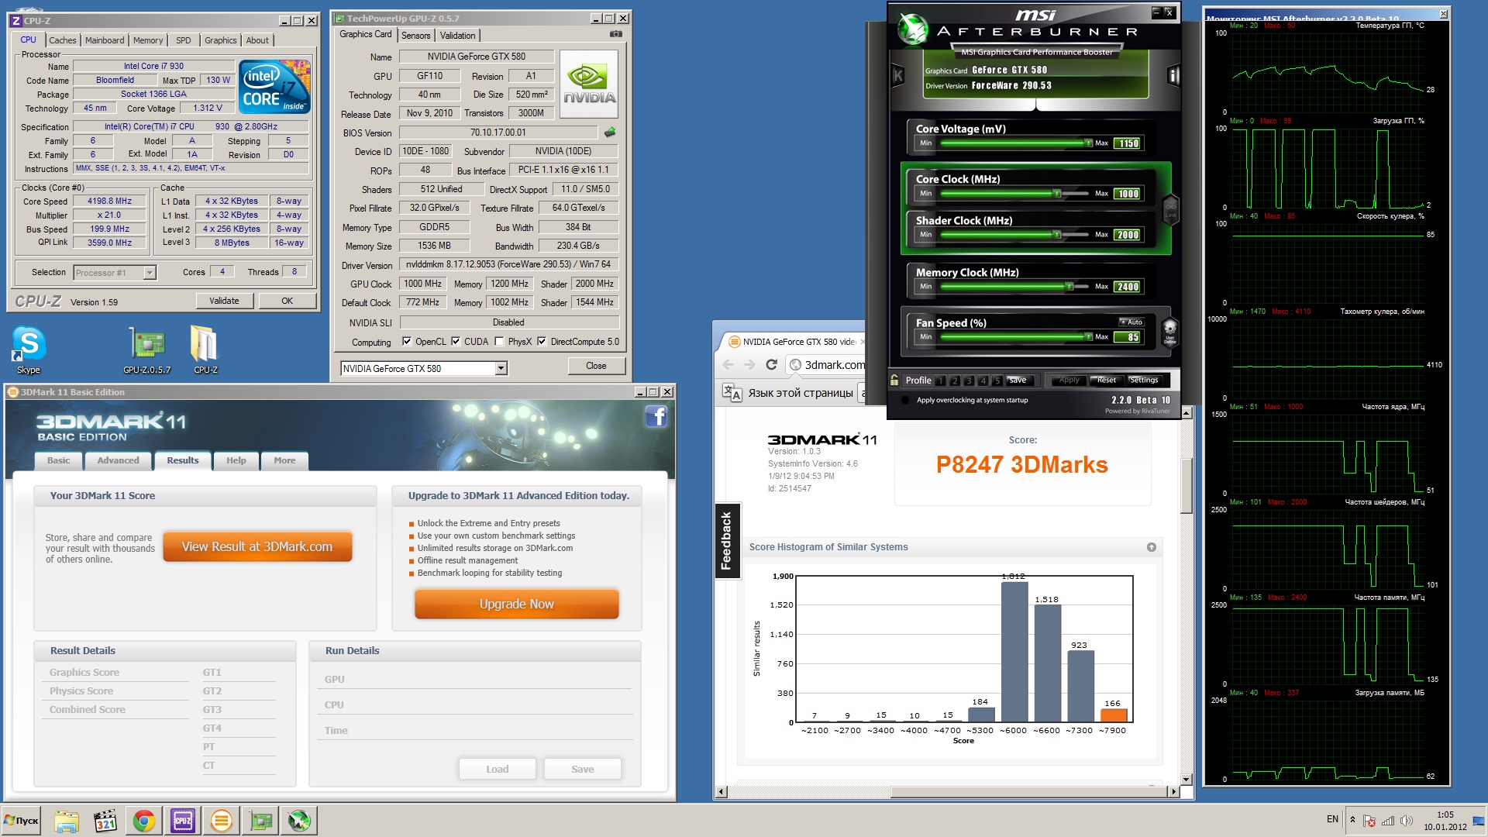Click Chrome reload button
This screenshot has height=837, width=1488.
[x=771, y=364]
